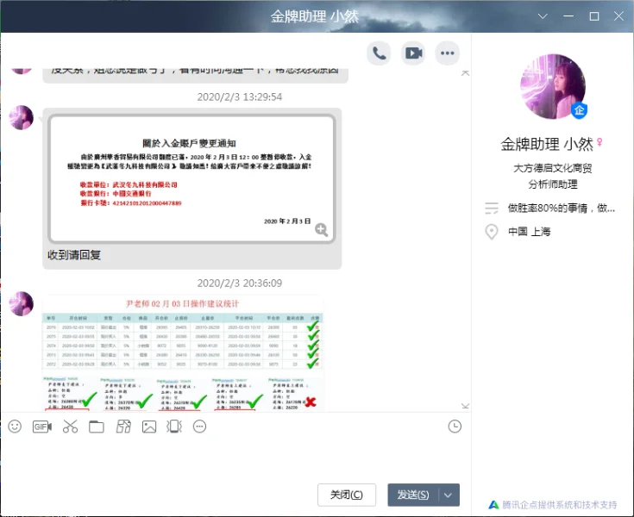Open more input tools circle icon
The height and width of the screenshot is (517, 634).
tap(200, 427)
